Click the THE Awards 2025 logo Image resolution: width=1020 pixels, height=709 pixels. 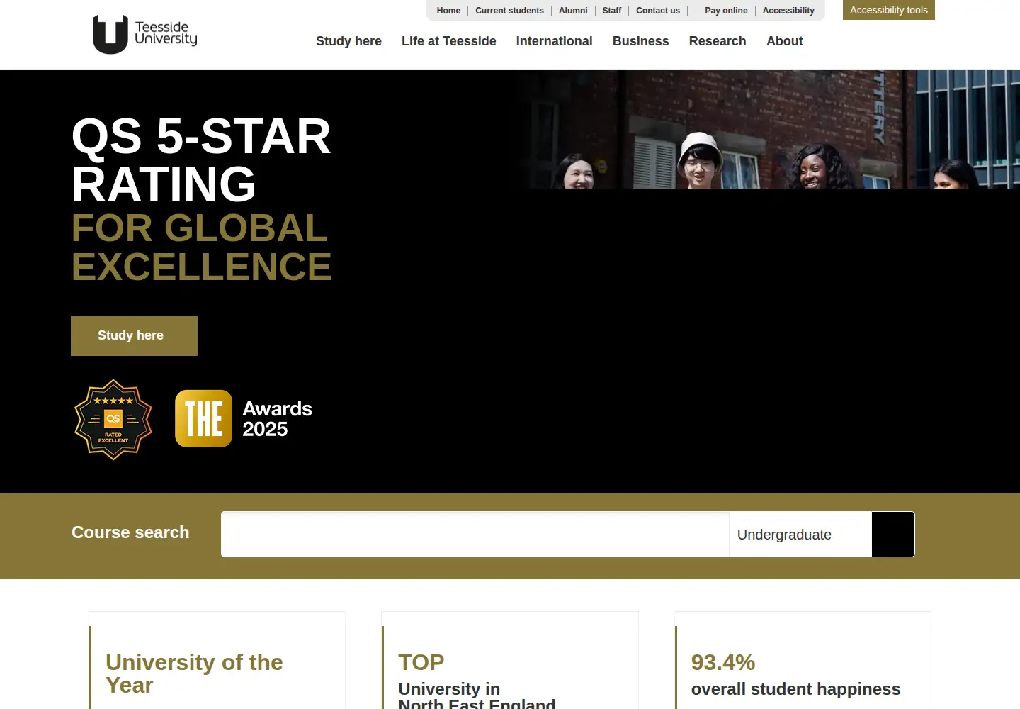[244, 418]
